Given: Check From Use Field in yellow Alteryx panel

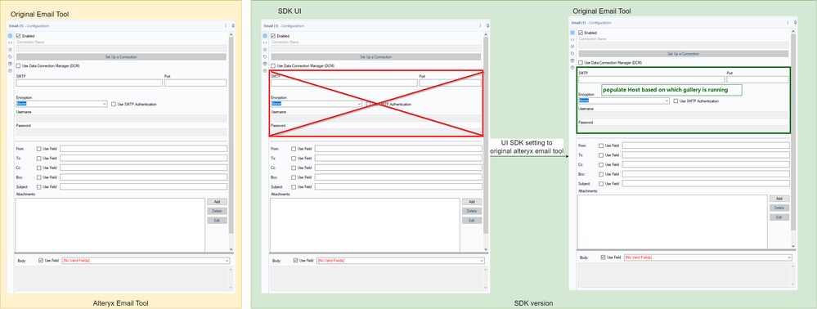Looking at the screenshot, I should coord(38,149).
